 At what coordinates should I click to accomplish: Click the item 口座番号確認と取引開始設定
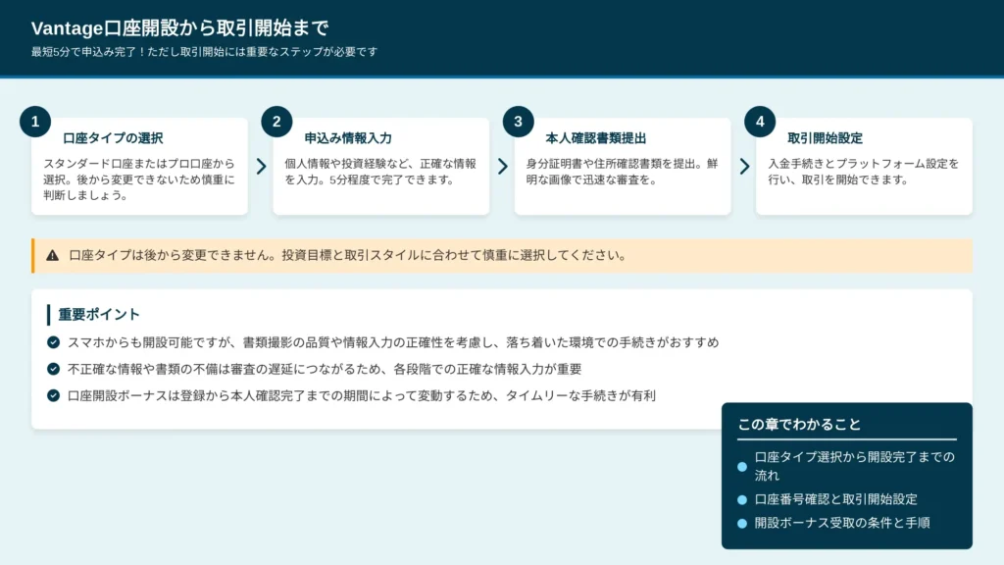tap(835, 499)
